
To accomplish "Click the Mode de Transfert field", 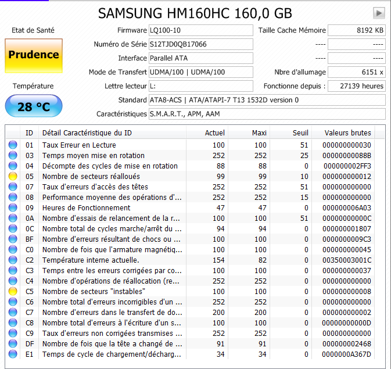I will point(201,72).
